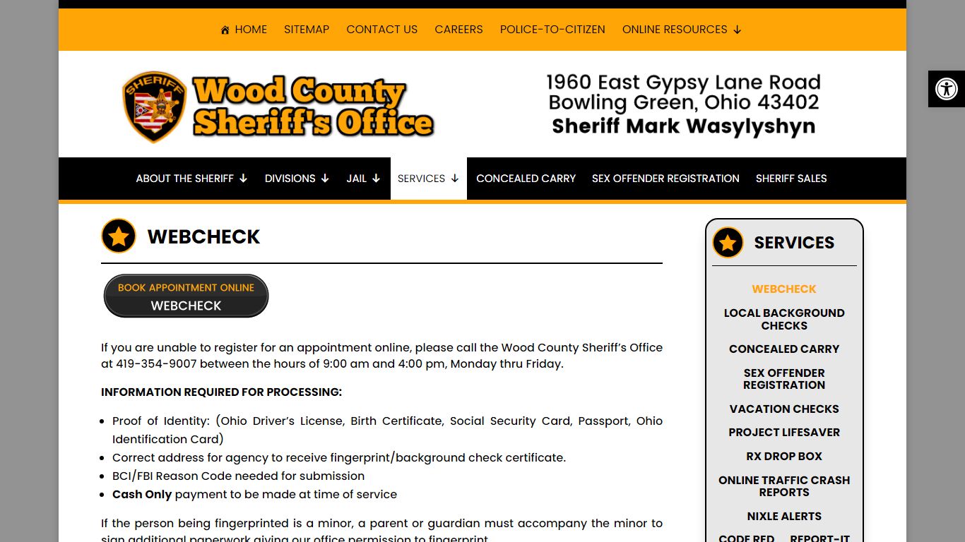Open ONLINE TRAFFIC CRASH REPORTS in the sidebar
The width and height of the screenshot is (965, 542).
[784, 486]
